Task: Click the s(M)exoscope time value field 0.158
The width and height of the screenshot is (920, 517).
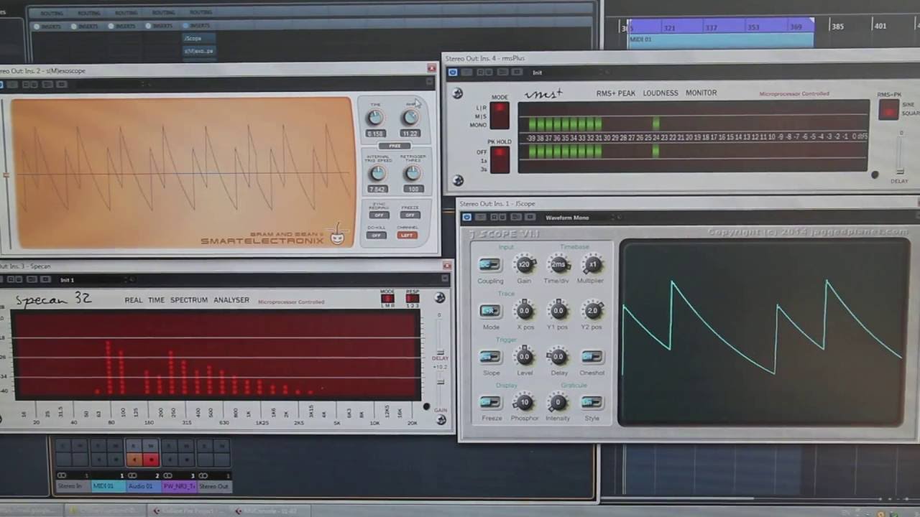Action: (x=375, y=134)
